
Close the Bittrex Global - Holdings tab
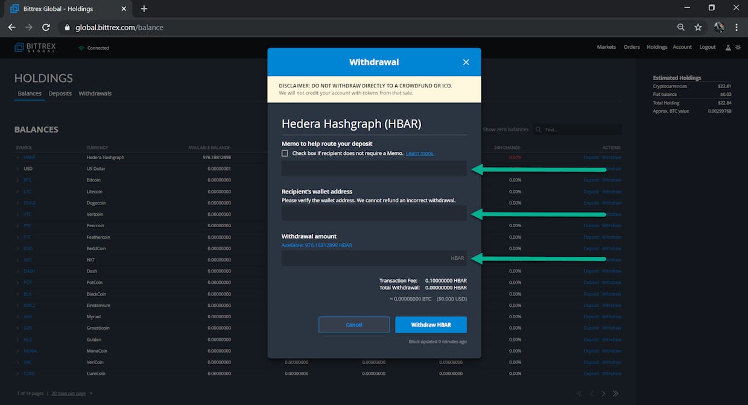coord(124,8)
